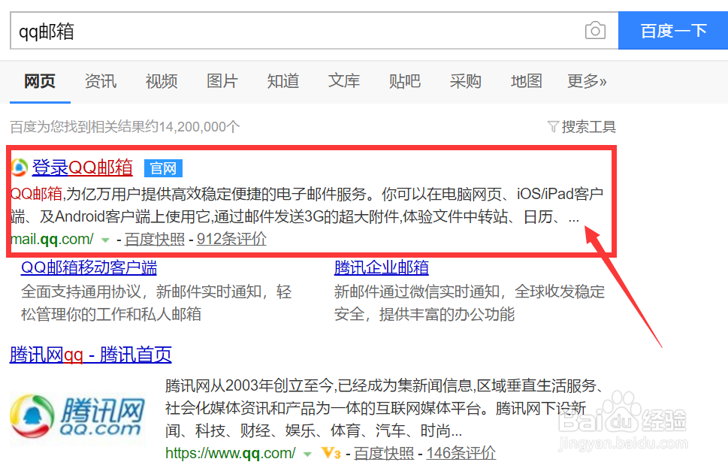This screenshot has width=728, height=468.
Task: Open the 腾讯网qq - 腾讯首页 result
Action: click(91, 355)
